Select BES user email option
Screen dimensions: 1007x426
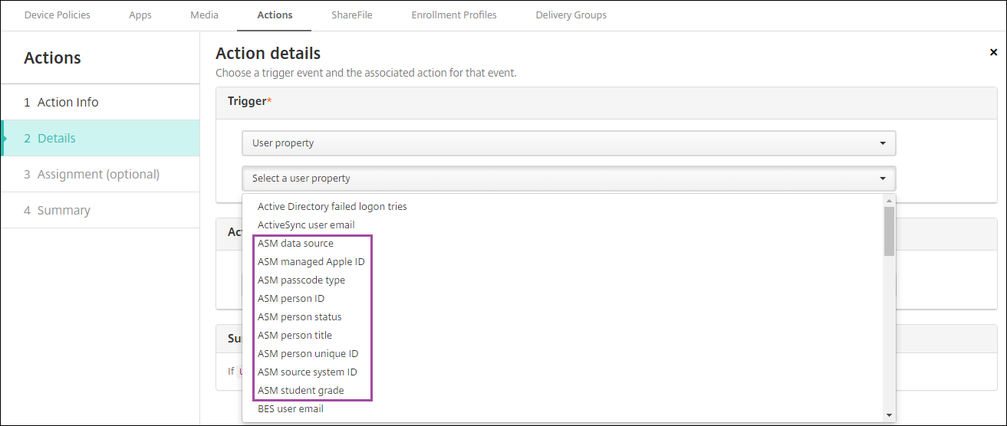click(x=291, y=409)
